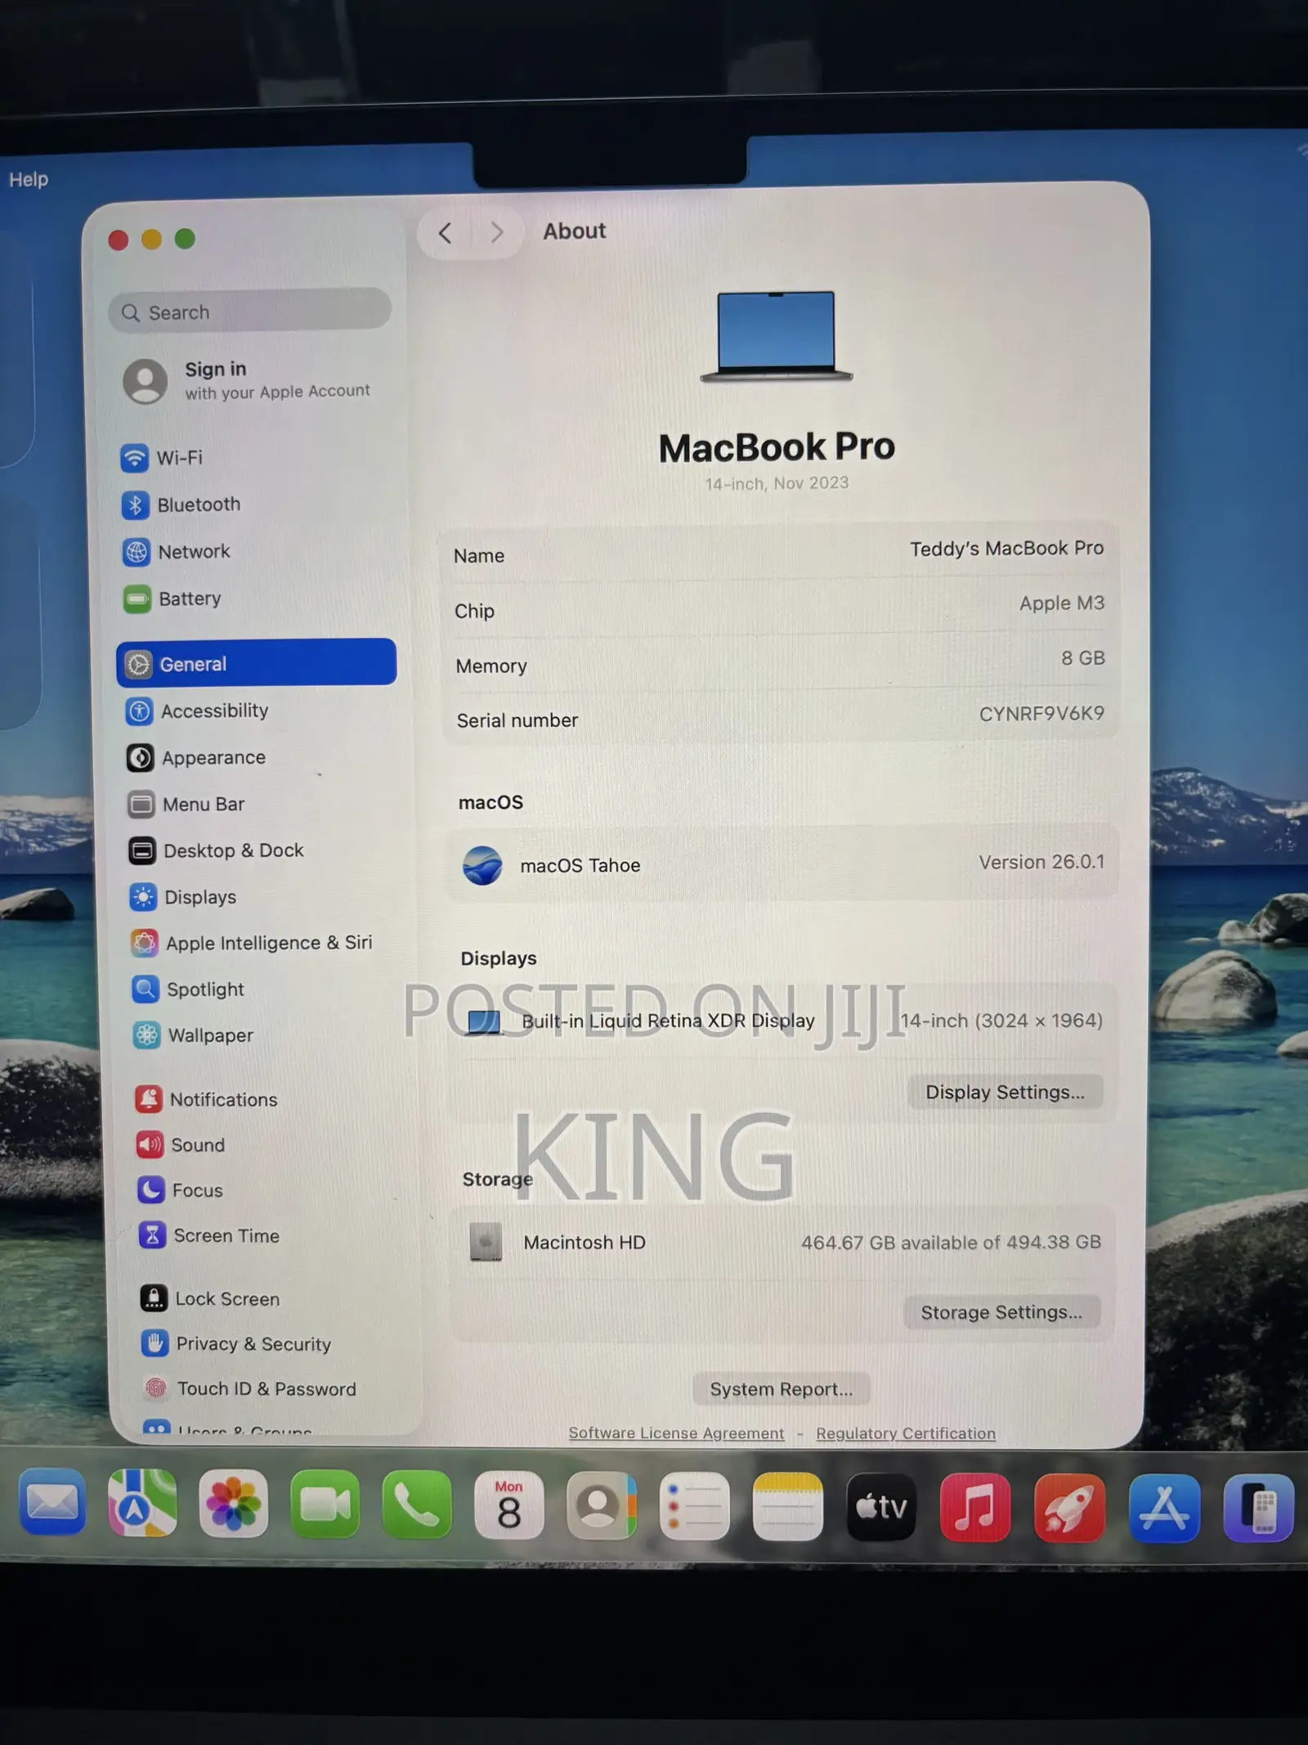The height and width of the screenshot is (1745, 1308).
Task: Click the Built-in Liquid Retina XDR Display row
Action: pos(783,1021)
